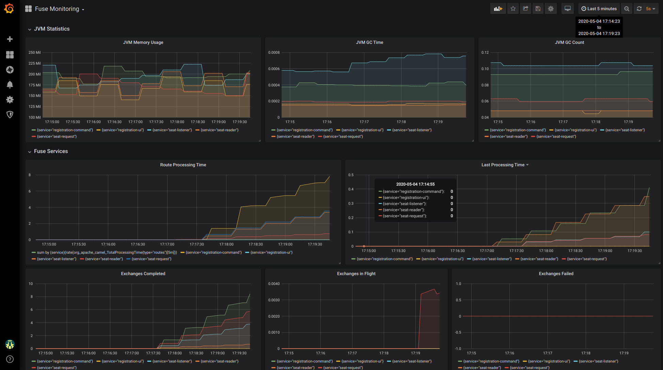Open the Help question mark icon

(10, 359)
